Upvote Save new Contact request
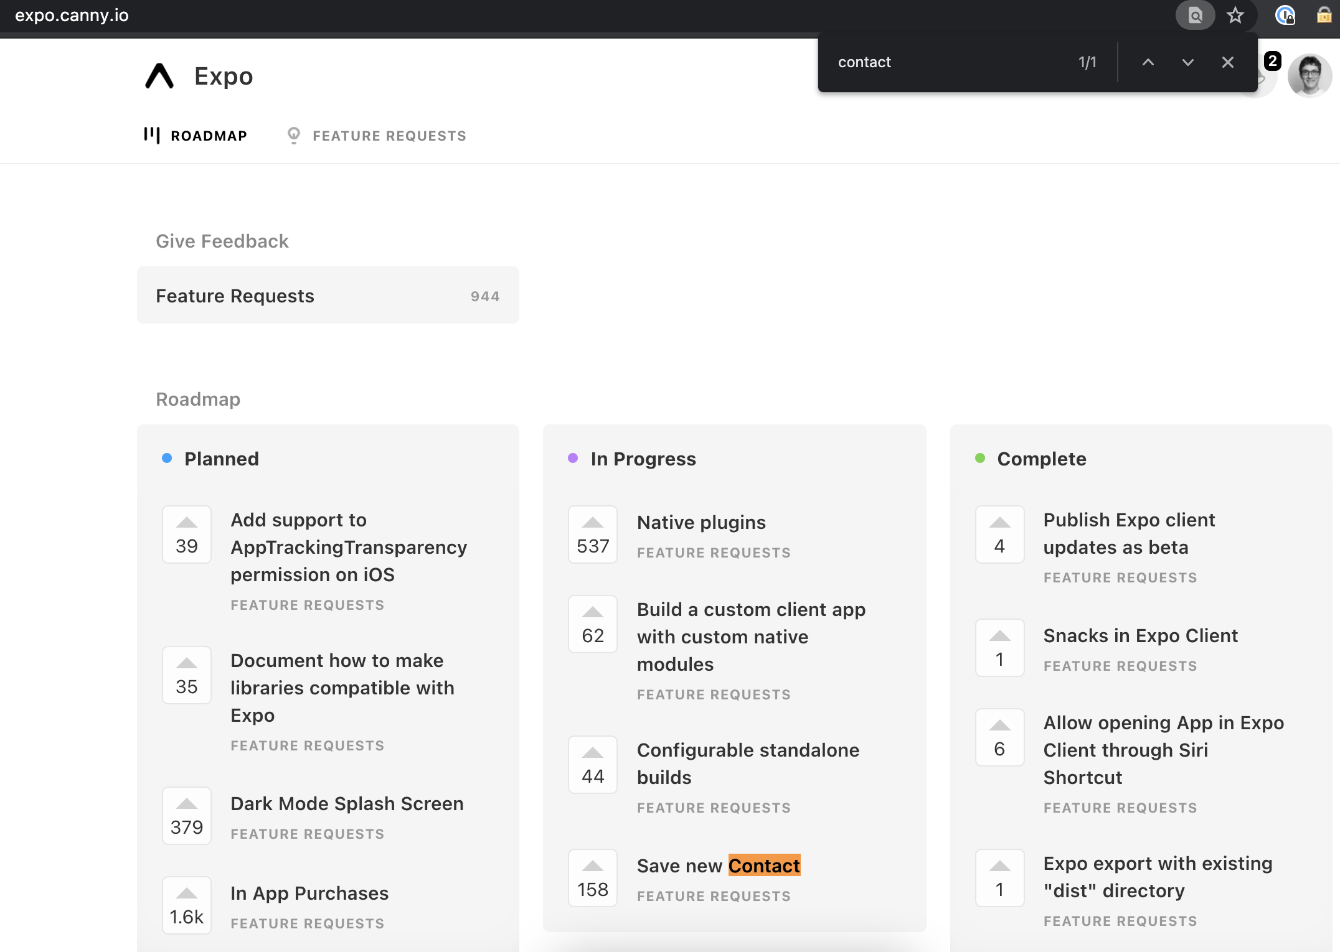 tap(592, 878)
